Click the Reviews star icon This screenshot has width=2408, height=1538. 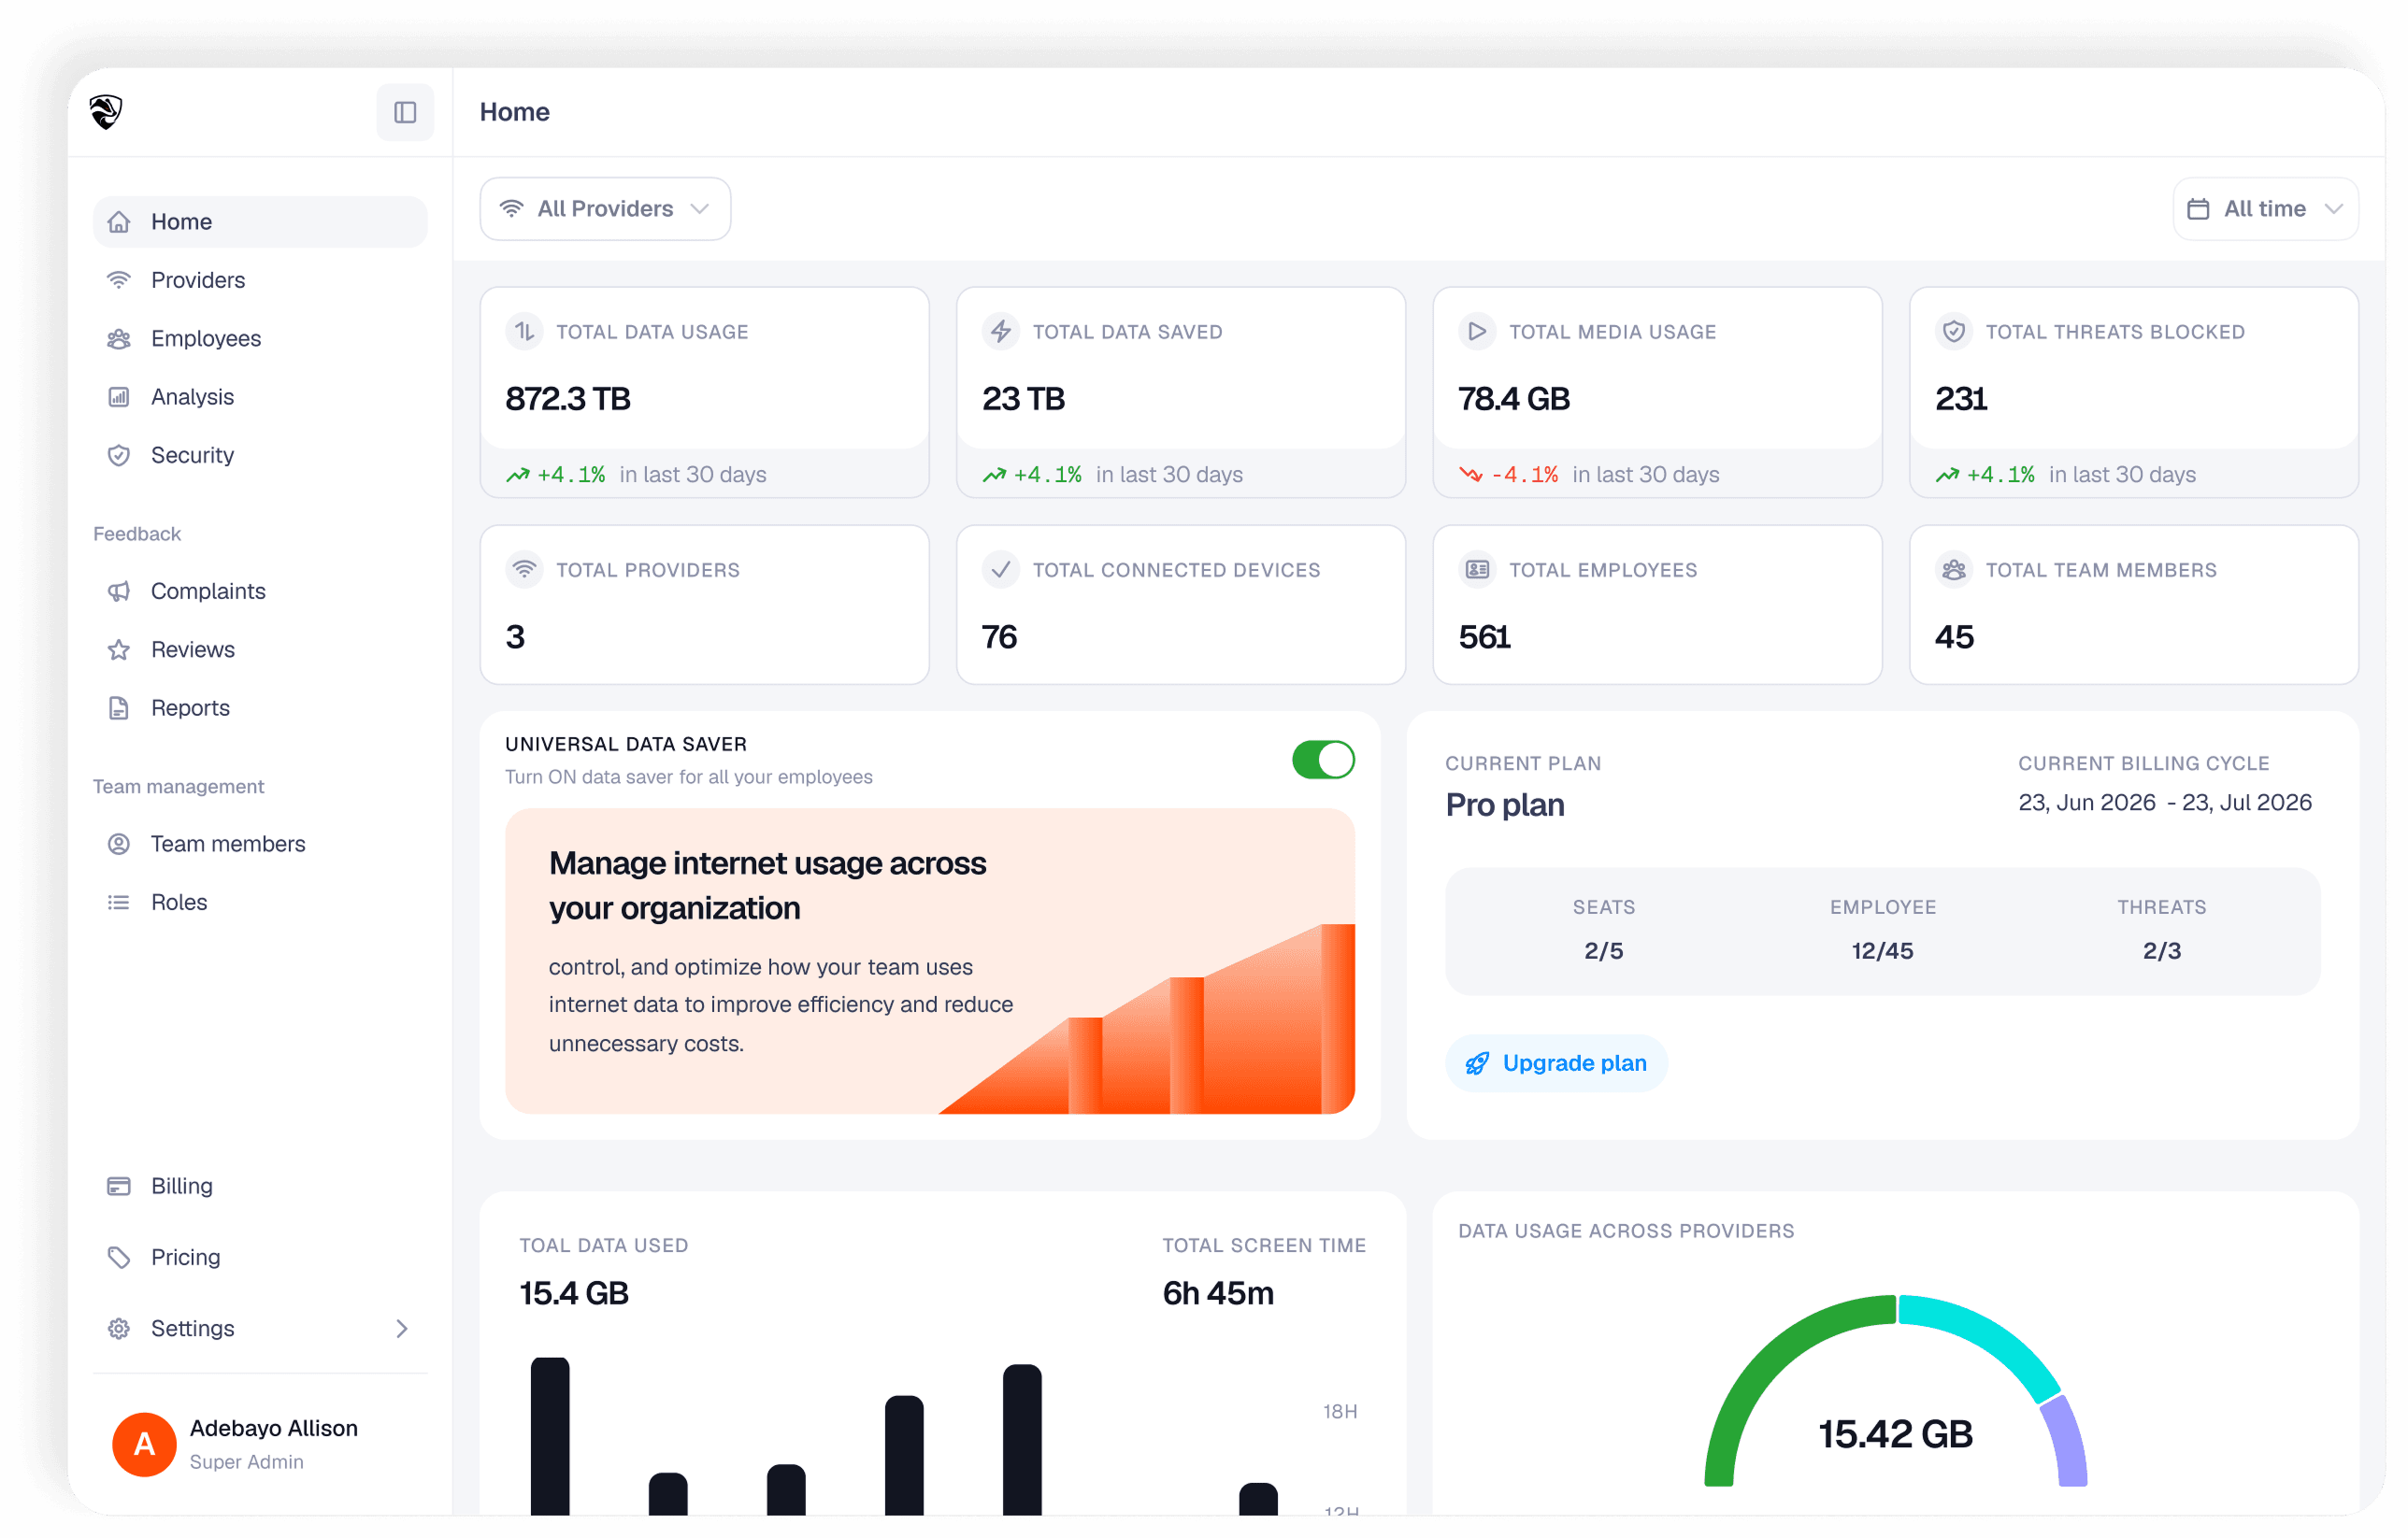coord(119,649)
